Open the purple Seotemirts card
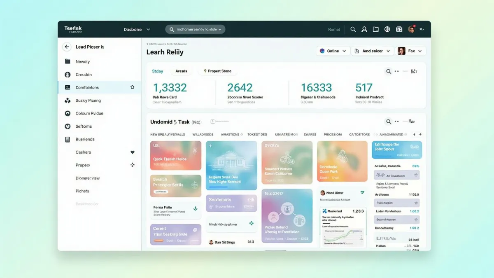This screenshot has height=278, width=494. (x=231, y=203)
